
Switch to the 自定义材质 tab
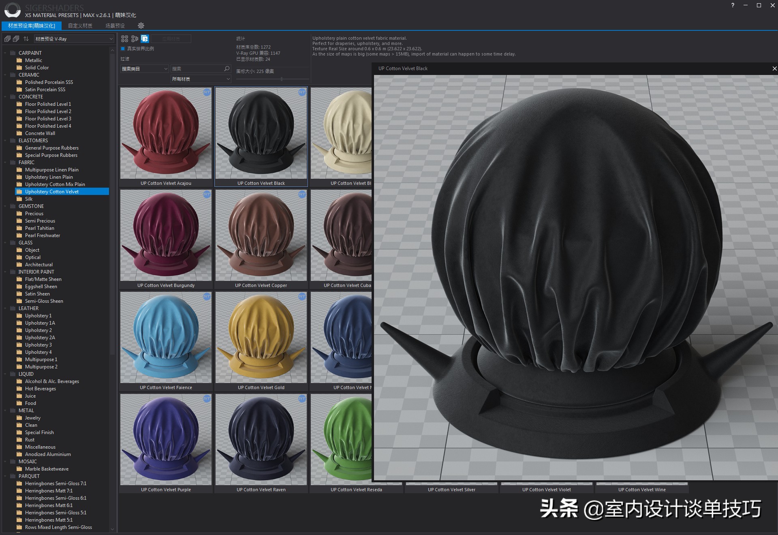pyautogui.click(x=81, y=26)
